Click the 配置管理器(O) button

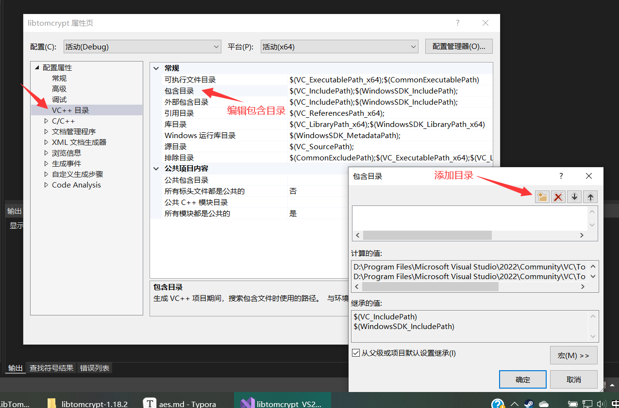458,46
